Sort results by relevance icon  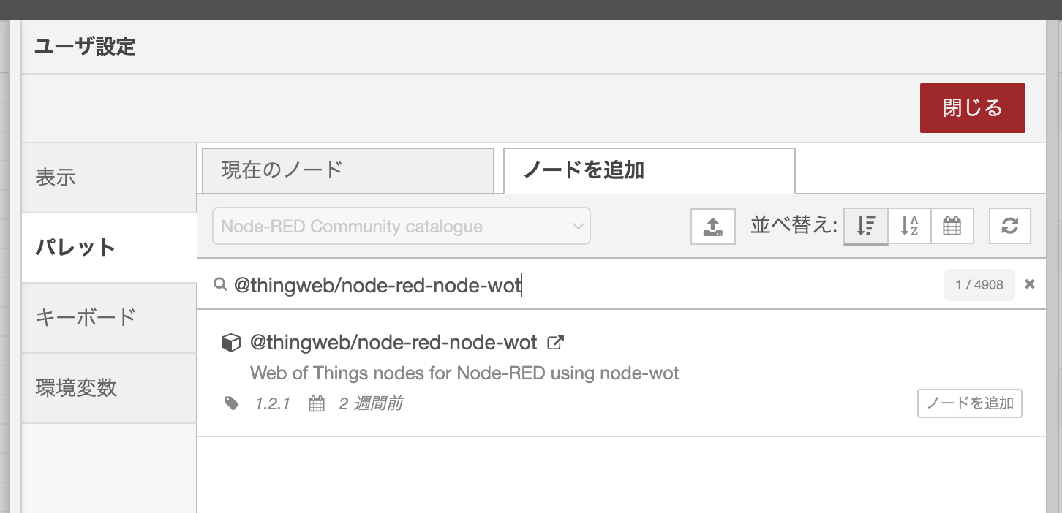point(866,227)
